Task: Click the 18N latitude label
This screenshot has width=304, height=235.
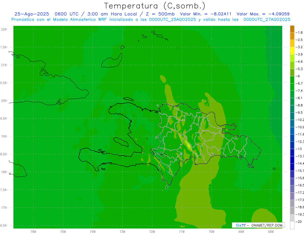Action: [4, 172]
